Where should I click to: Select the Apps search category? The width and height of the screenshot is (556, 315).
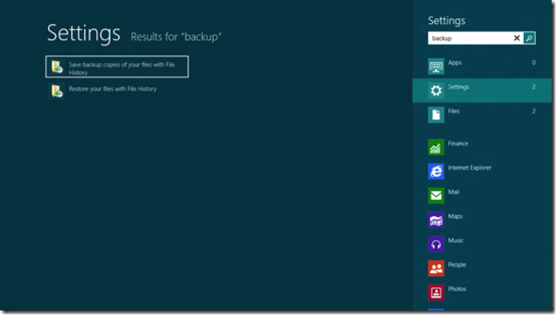482,66
